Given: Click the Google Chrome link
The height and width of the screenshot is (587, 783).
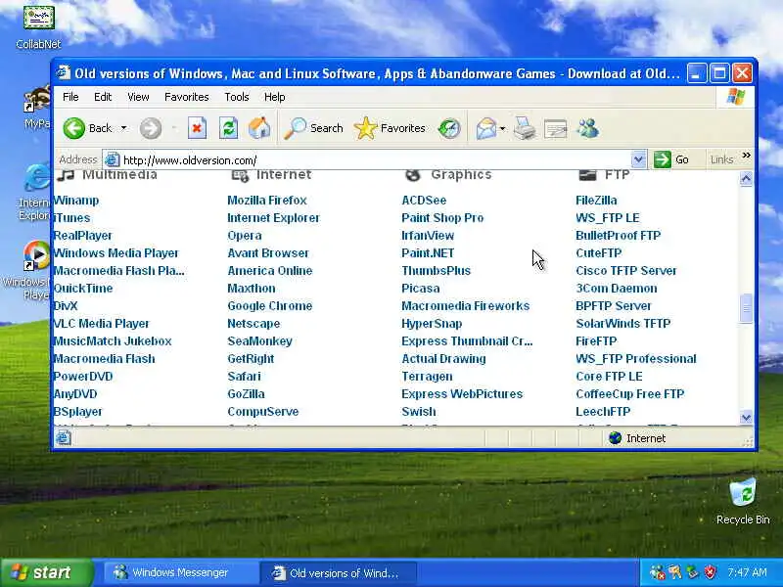Looking at the screenshot, I should click(x=270, y=306).
